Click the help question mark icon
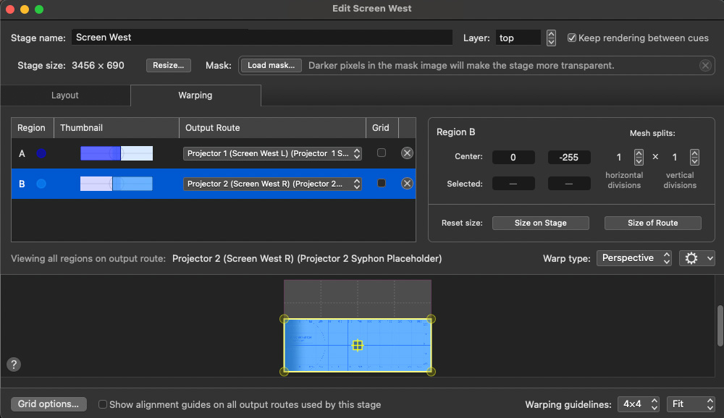The image size is (724, 418). pos(13,366)
